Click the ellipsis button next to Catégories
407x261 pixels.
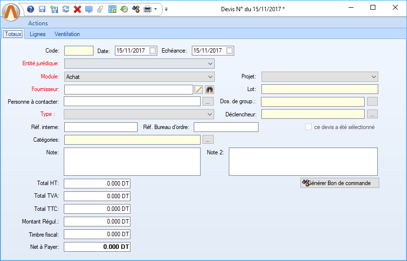pos(208,140)
